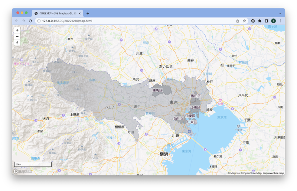
Task: Click the HND airport icon
Action: [189, 131]
